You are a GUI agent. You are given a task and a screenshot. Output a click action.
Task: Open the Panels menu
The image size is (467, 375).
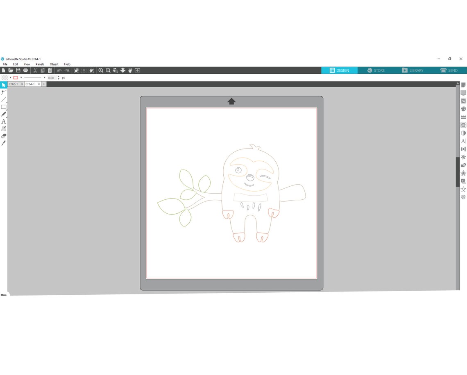[40, 64]
